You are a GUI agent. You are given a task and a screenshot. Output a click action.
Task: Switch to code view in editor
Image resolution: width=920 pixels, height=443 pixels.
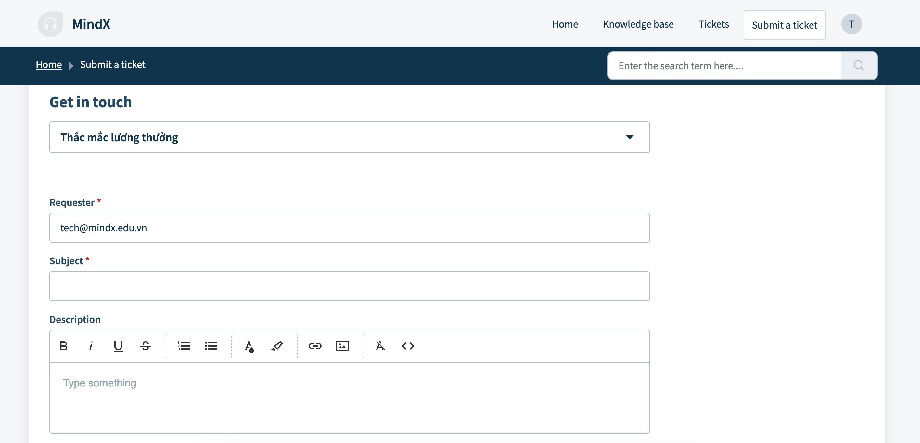(x=408, y=346)
